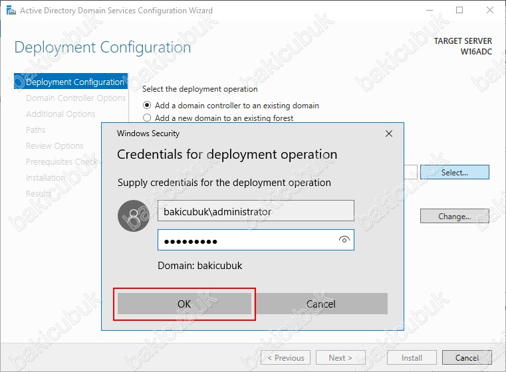
Task: Click the Select... button
Action: pos(454,173)
